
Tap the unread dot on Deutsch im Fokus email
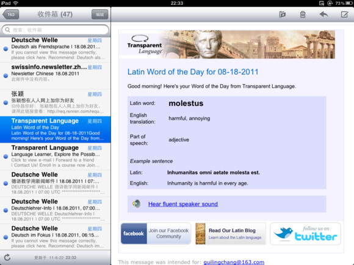click(6, 237)
